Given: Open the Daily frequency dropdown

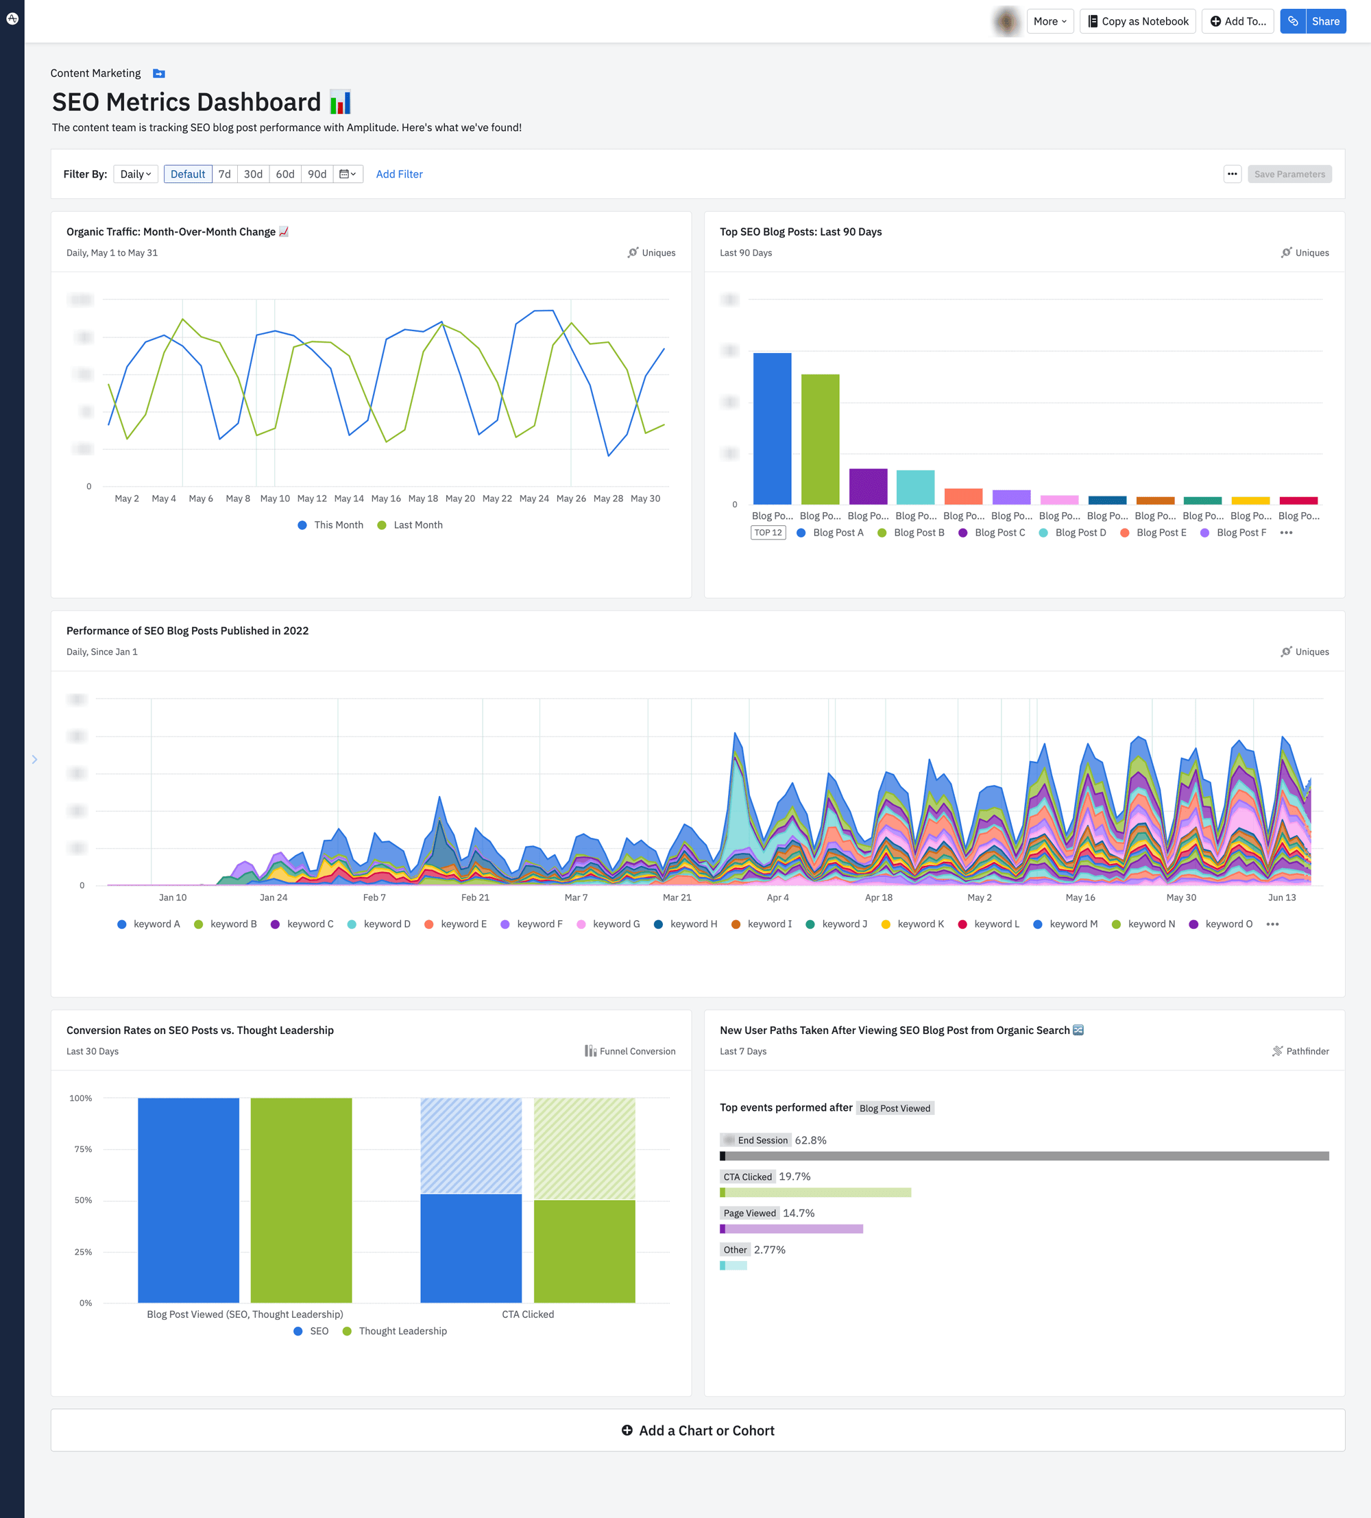Looking at the screenshot, I should 135,174.
